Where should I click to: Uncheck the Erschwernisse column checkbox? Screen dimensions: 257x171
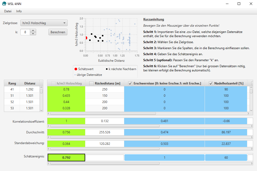click(x=130, y=83)
